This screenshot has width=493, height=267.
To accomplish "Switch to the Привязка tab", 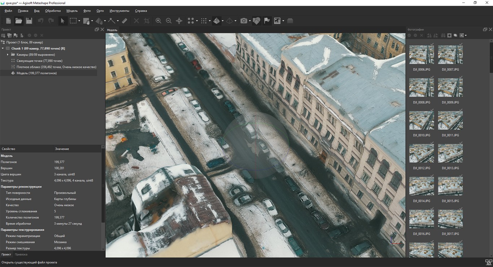I will tap(21, 254).
